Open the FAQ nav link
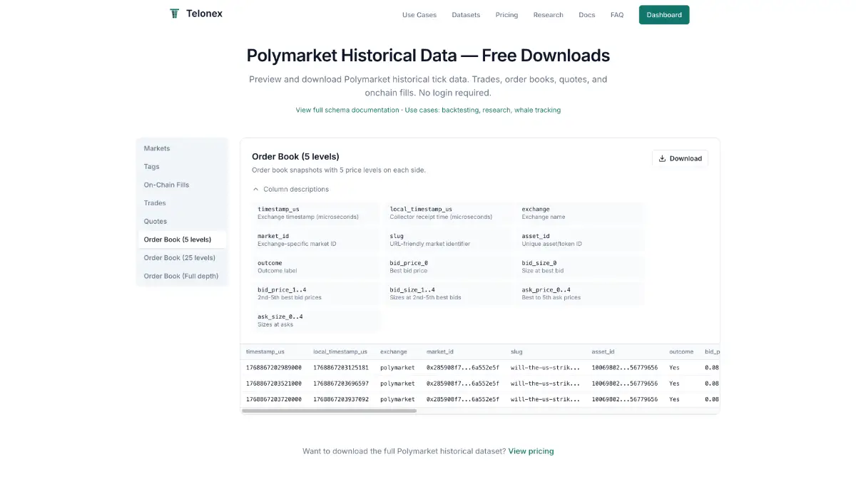The width and height of the screenshot is (856, 479). [617, 15]
